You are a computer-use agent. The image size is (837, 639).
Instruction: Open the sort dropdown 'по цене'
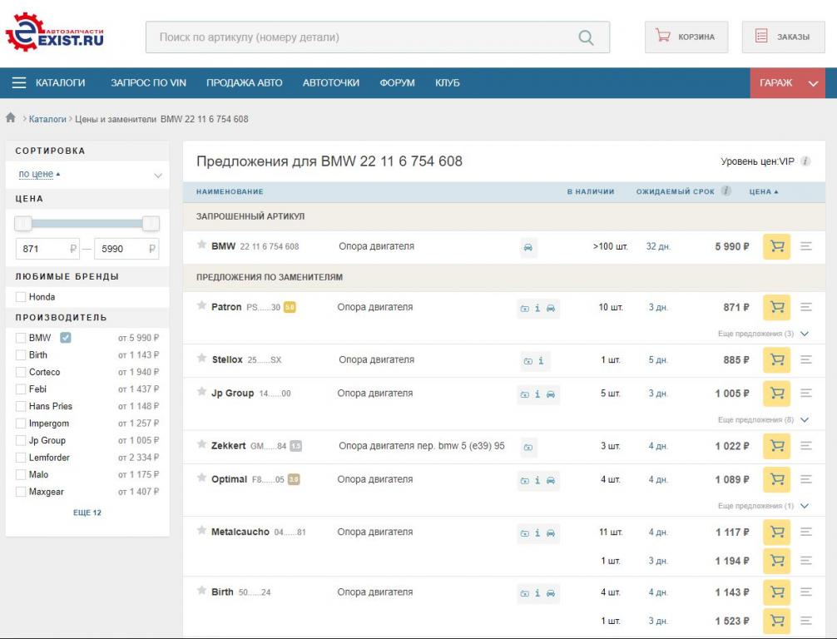tap(87, 174)
